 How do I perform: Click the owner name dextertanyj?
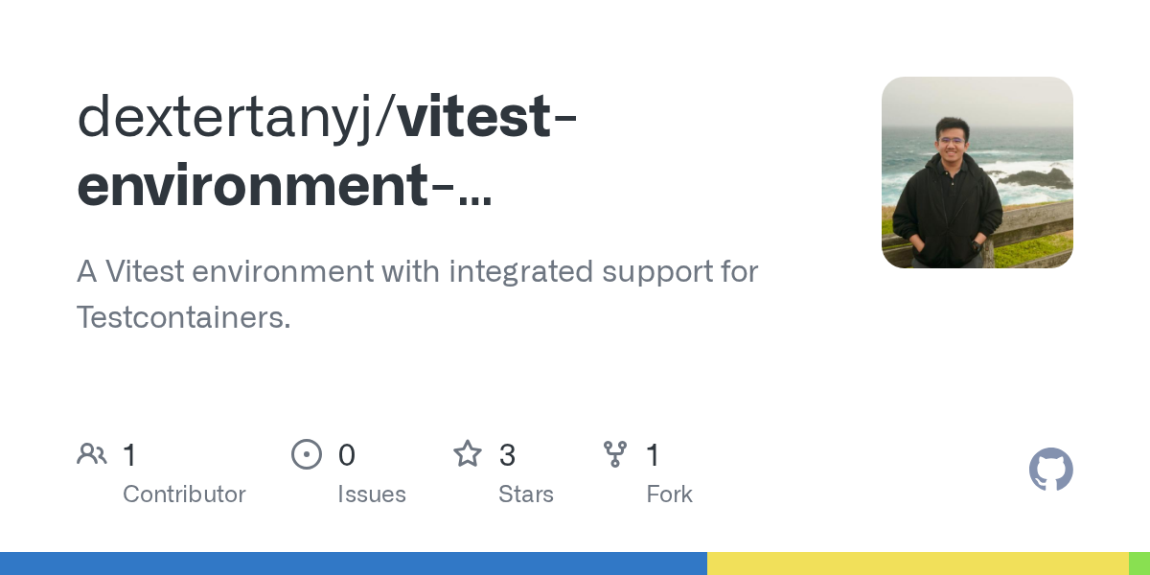230,116
